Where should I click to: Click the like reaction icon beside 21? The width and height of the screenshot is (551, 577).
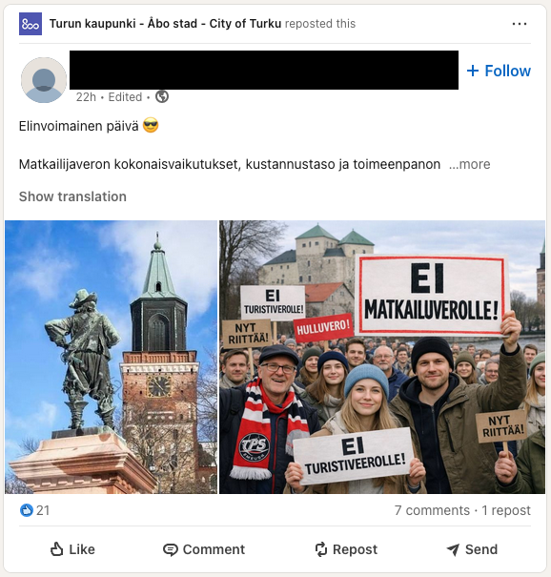pos(26,510)
